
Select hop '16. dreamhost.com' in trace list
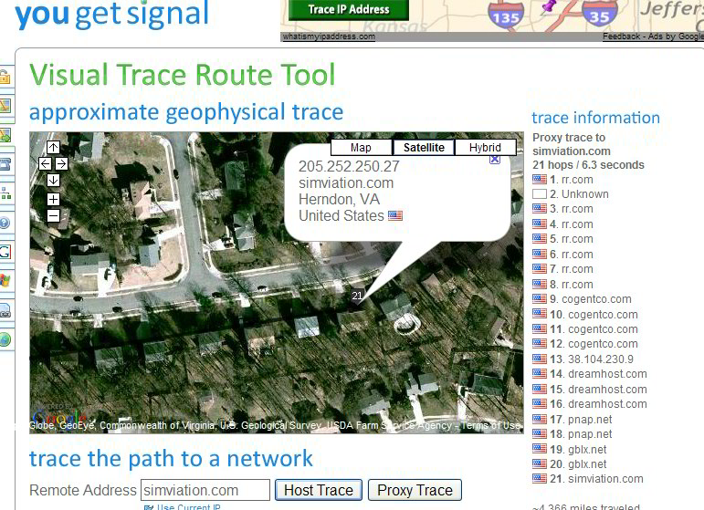[598, 403]
